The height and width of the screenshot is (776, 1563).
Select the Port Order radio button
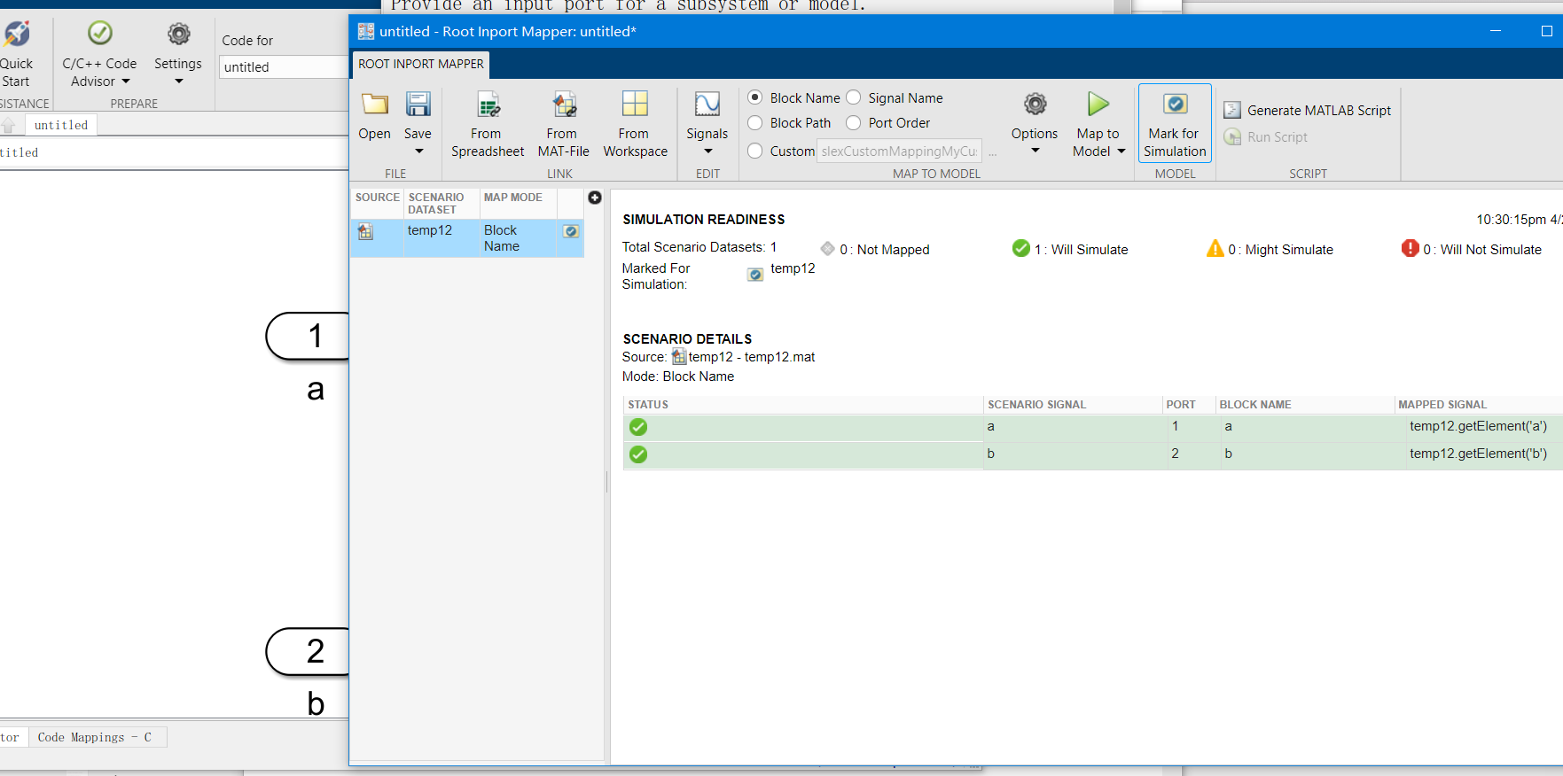click(x=854, y=122)
